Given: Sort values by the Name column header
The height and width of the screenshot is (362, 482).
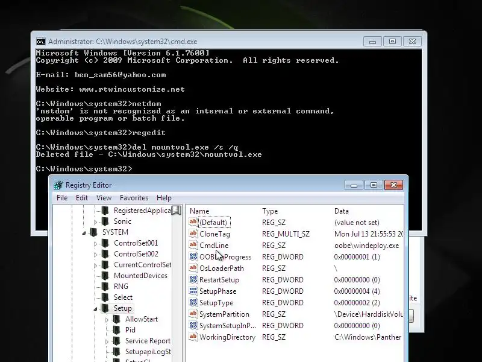Looking at the screenshot, I should click(x=199, y=211).
